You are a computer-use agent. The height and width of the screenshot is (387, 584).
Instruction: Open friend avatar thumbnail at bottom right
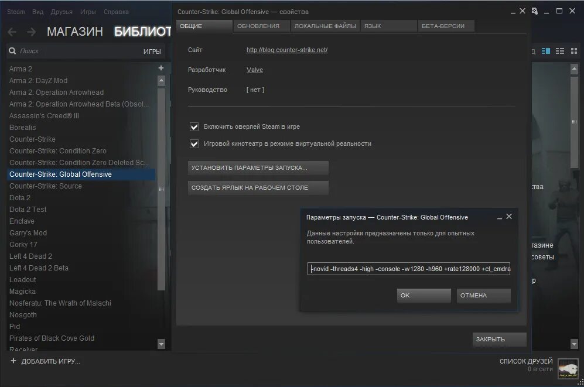(568, 369)
